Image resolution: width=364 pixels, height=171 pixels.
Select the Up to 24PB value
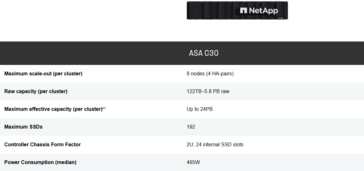point(199,109)
